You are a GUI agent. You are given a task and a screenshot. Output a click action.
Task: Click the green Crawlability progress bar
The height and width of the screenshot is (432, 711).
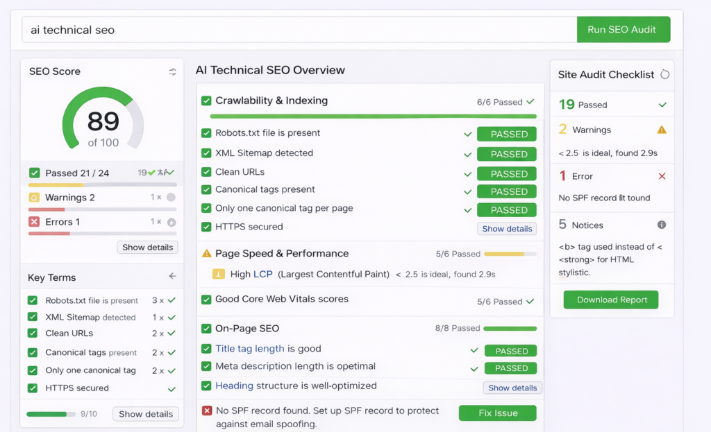368,116
